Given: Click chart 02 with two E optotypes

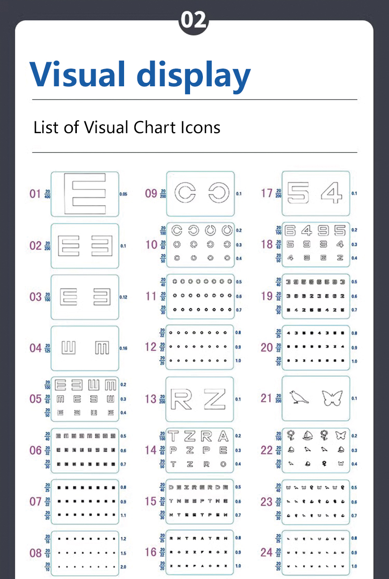Looking at the screenshot, I should point(85,246).
